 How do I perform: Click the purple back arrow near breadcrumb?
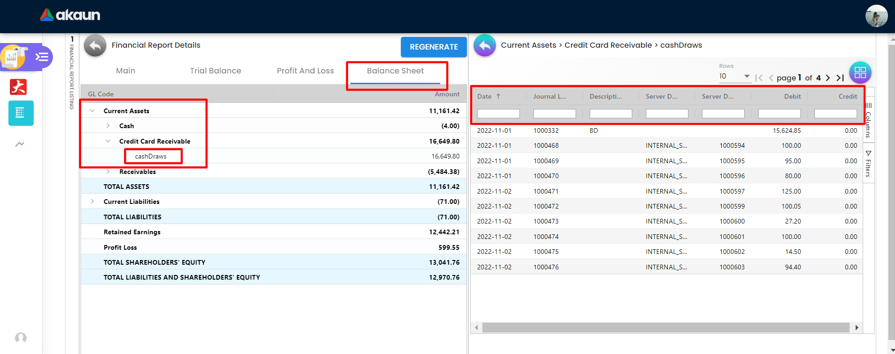coord(485,46)
